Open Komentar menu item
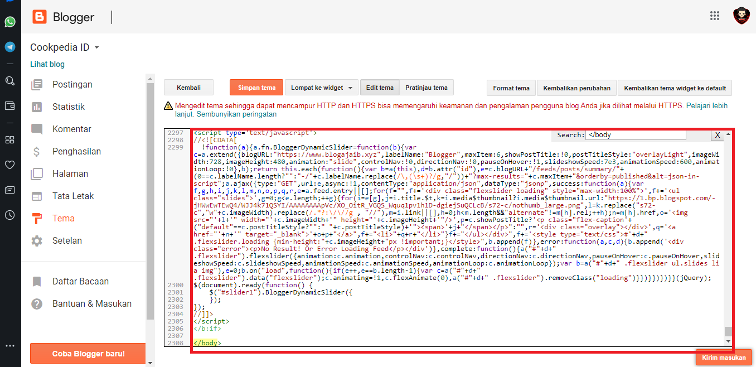 [72, 129]
